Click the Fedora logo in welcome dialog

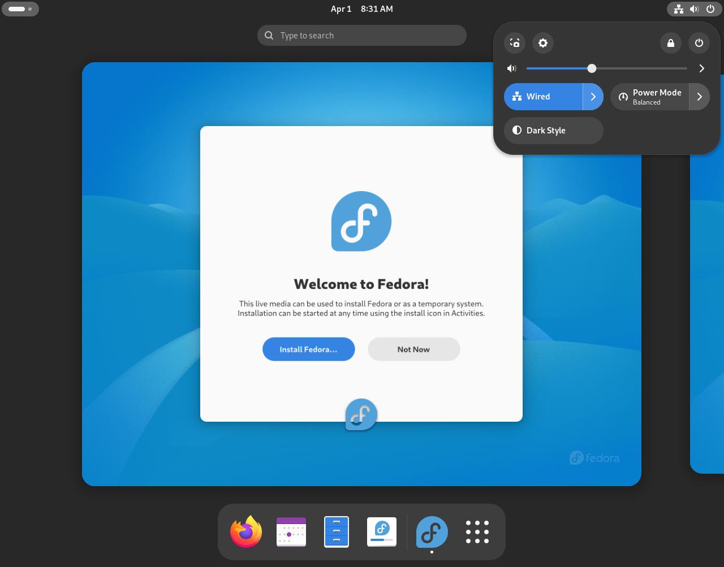[361, 221]
